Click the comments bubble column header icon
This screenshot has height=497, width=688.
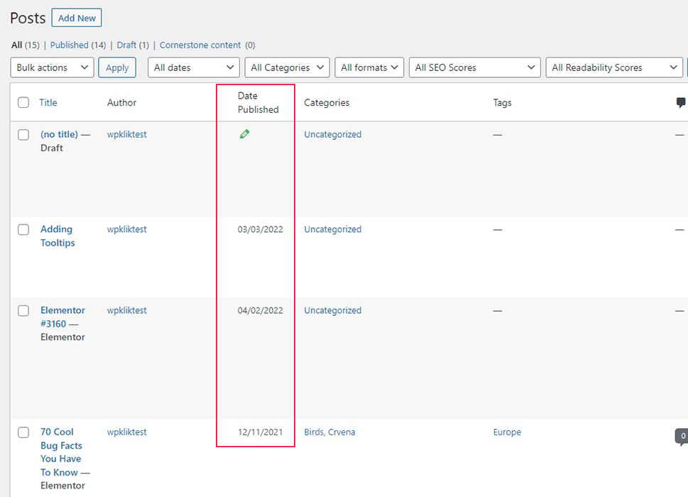(680, 103)
